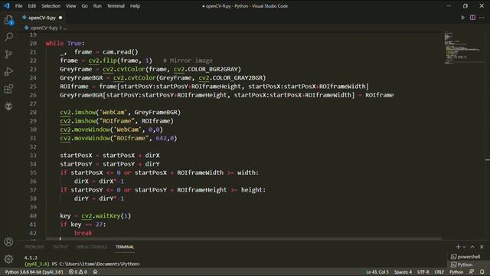Click line number 27 in gutter
The height and width of the screenshot is (276, 490).
pos(33,103)
